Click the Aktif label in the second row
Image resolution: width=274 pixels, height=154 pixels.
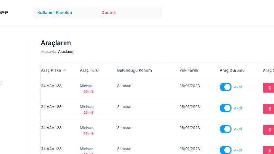tap(238, 108)
